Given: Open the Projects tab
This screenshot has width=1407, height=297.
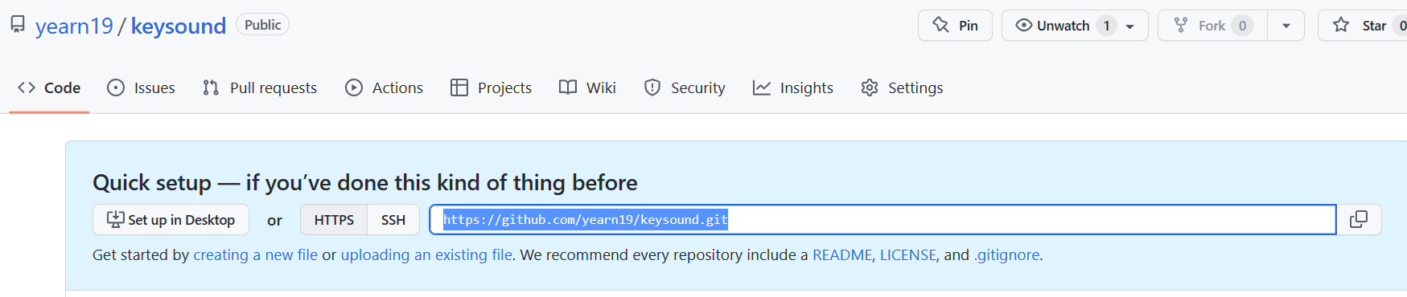Looking at the screenshot, I should pyautogui.click(x=491, y=87).
